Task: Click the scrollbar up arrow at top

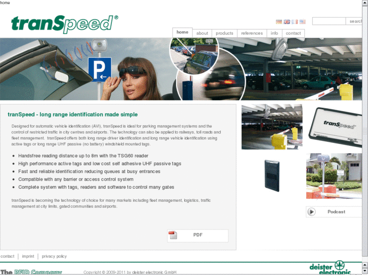Action: (x=365, y=2)
